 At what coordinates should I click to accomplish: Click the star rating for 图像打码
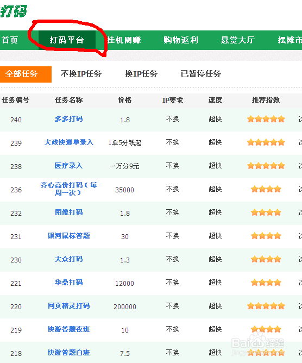click(266, 212)
